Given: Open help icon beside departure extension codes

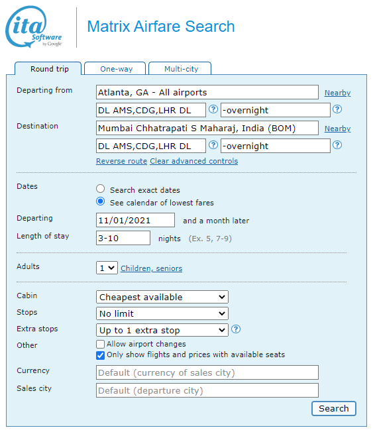Looking at the screenshot, I should pyautogui.click(x=337, y=109).
